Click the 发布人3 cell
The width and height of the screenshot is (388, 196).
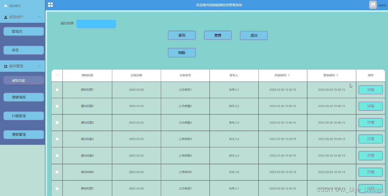click(x=234, y=123)
